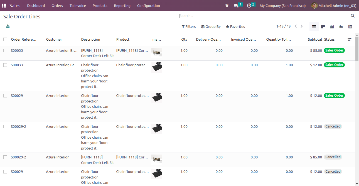Switch to calendar view

350,27
